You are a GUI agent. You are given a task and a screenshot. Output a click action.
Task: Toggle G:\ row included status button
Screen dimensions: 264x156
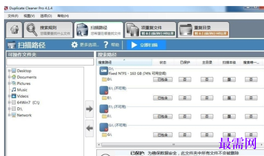(163, 135)
